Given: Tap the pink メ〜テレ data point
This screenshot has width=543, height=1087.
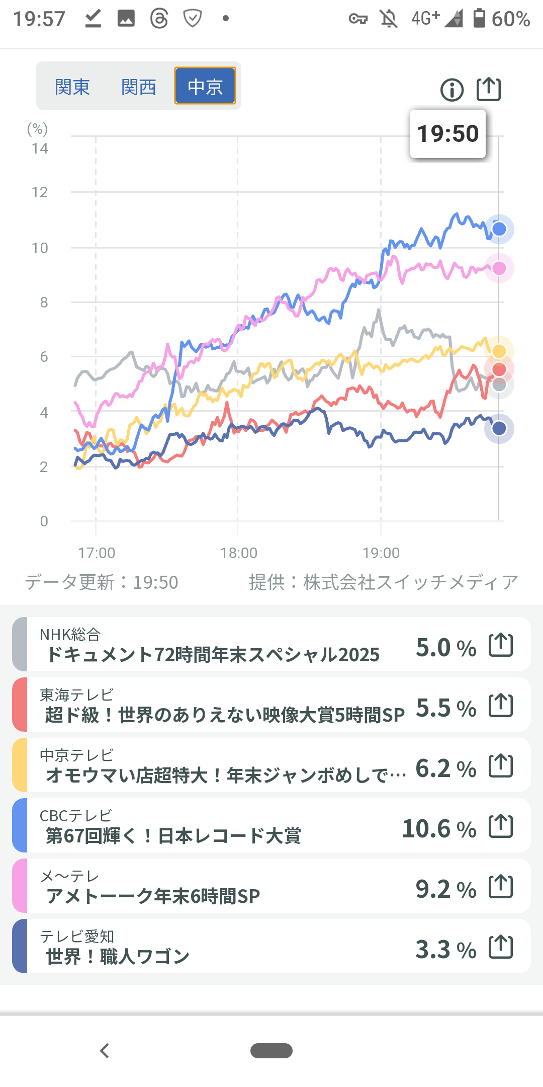Looking at the screenshot, I should [499, 268].
